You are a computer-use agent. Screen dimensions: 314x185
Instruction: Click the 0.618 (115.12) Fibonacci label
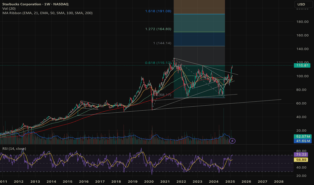coord(158,63)
